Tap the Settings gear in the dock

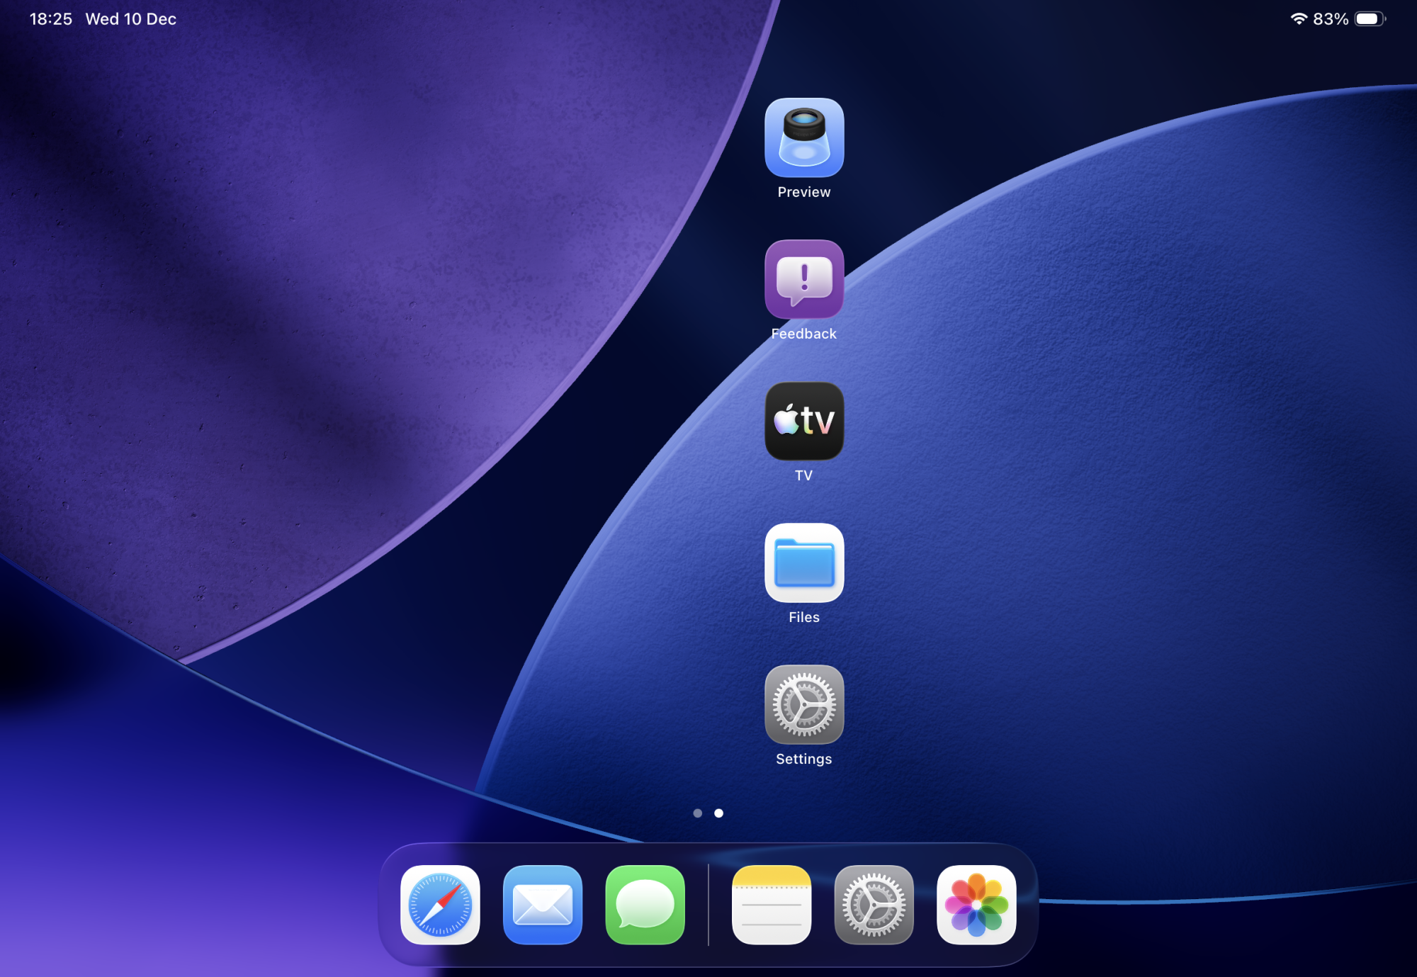coord(874,905)
